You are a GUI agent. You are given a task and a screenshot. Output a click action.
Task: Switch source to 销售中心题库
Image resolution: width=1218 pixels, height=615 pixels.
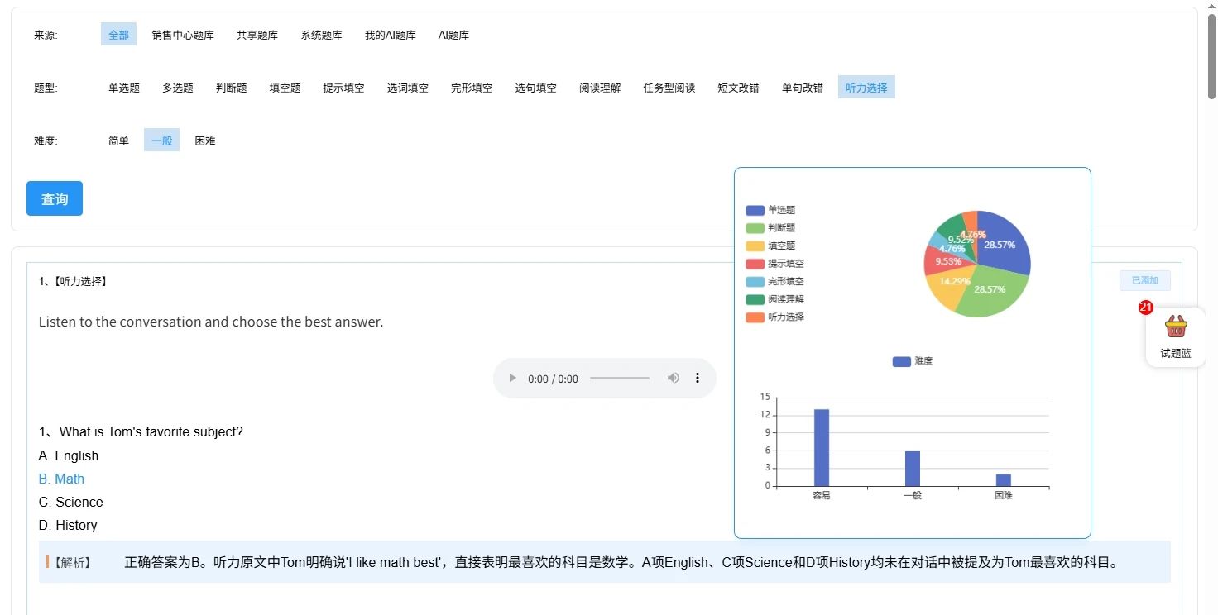(182, 35)
